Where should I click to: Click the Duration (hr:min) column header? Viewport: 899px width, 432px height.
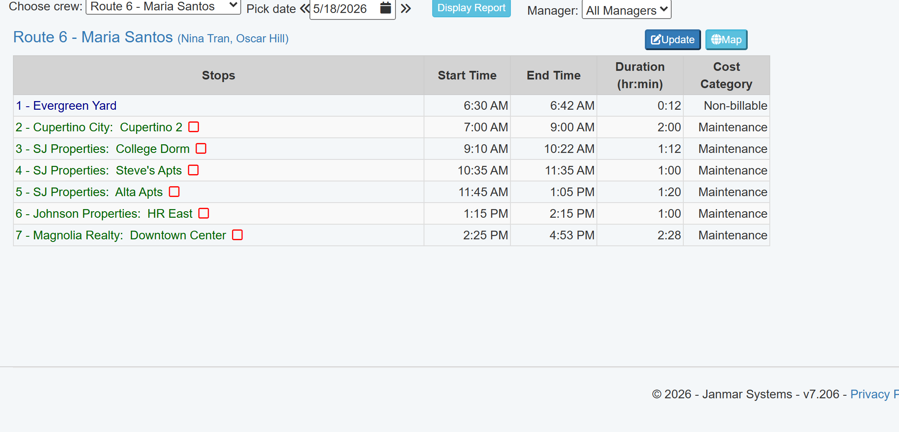point(640,75)
